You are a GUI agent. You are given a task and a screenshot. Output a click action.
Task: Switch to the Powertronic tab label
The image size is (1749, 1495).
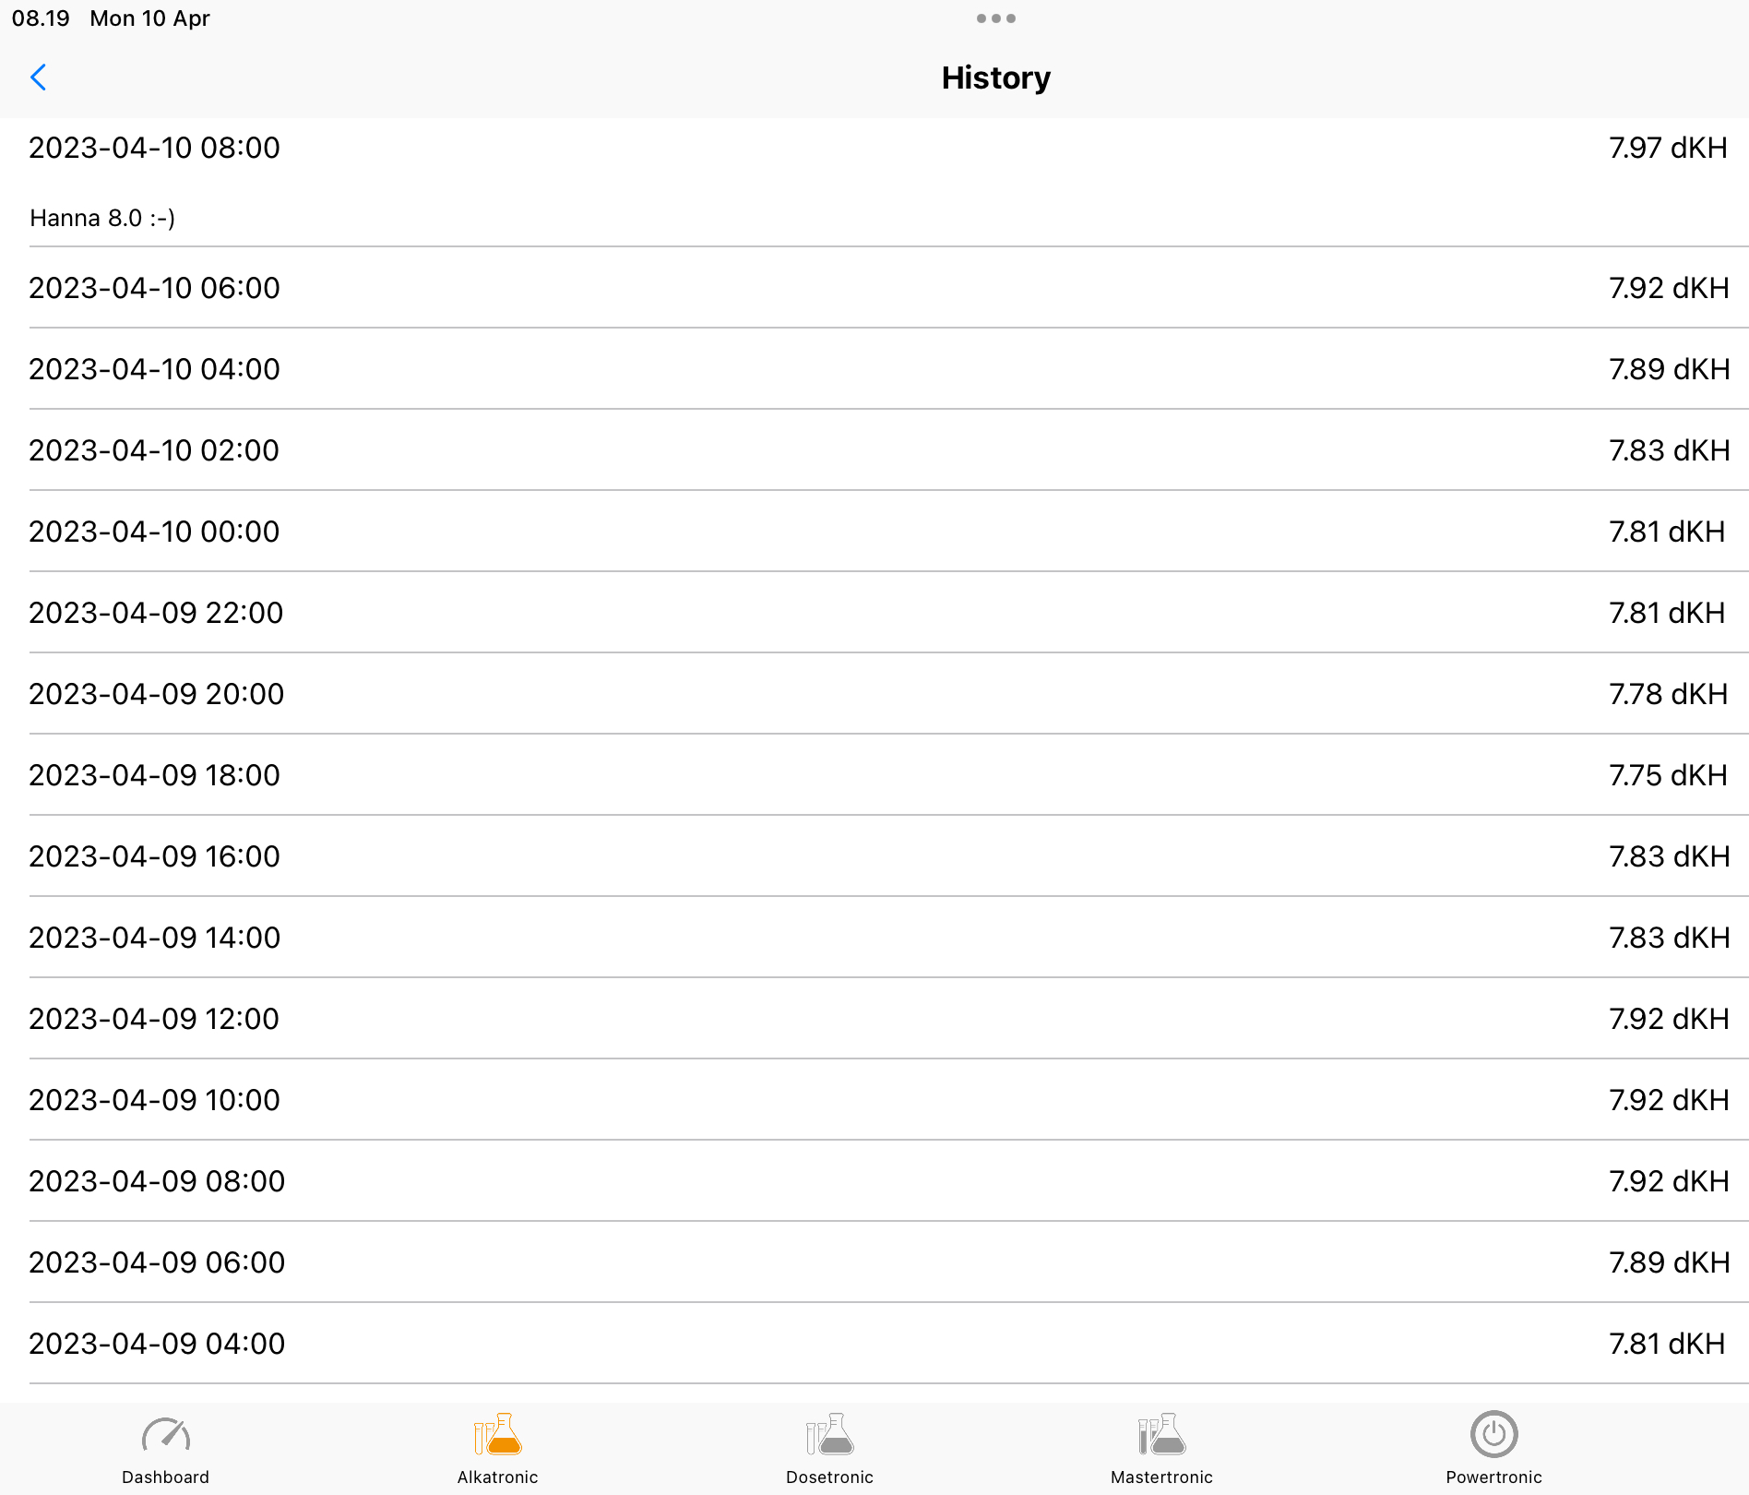1493,1477
